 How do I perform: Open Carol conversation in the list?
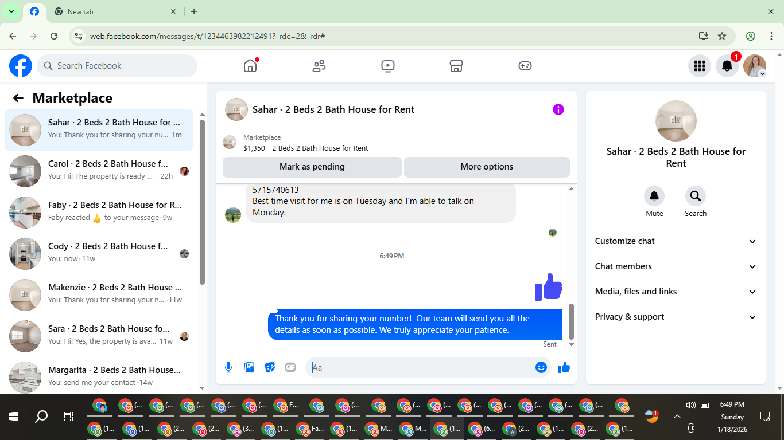point(99,171)
